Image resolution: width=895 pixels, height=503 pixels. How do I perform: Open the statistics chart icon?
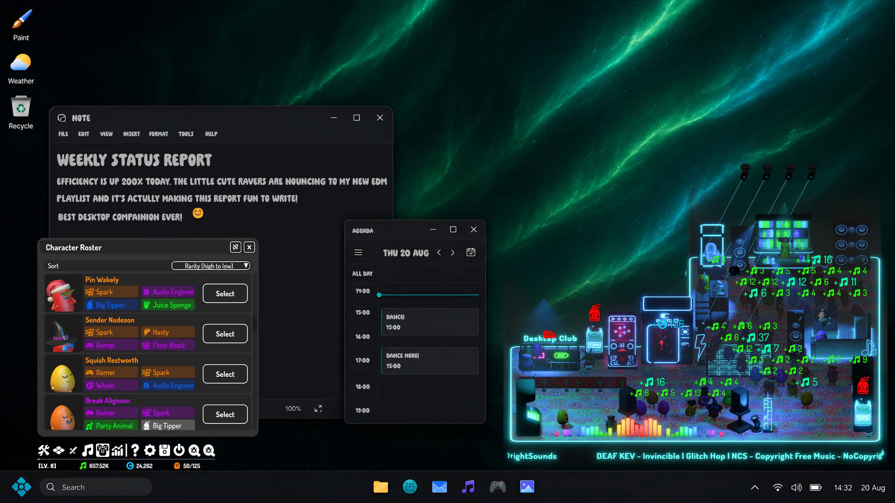(x=117, y=450)
